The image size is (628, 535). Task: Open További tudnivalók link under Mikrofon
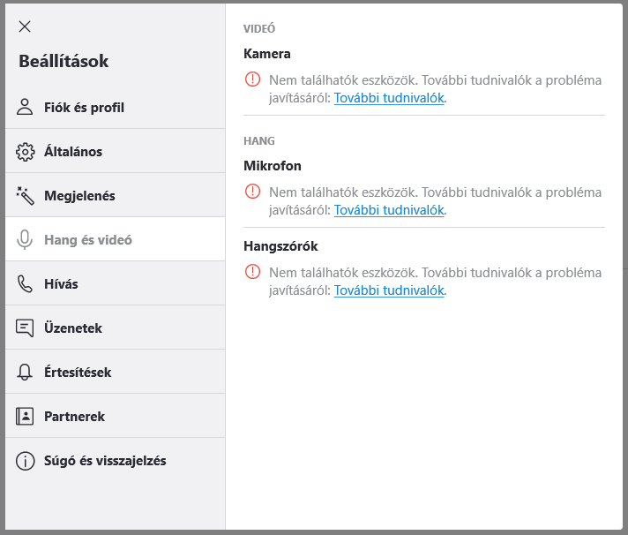pyautogui.click(x=388, y=210)
